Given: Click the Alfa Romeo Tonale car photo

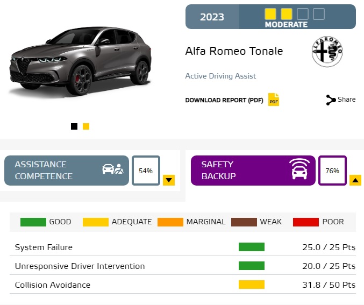Looking at the screenshot, I should [x=80, y=61].
